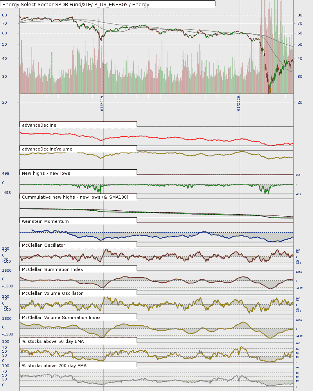Click the '-498' value beside New highs panel

tap(6, 193)
